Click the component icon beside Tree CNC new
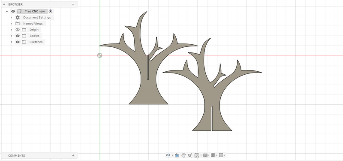 coord(19,12)
